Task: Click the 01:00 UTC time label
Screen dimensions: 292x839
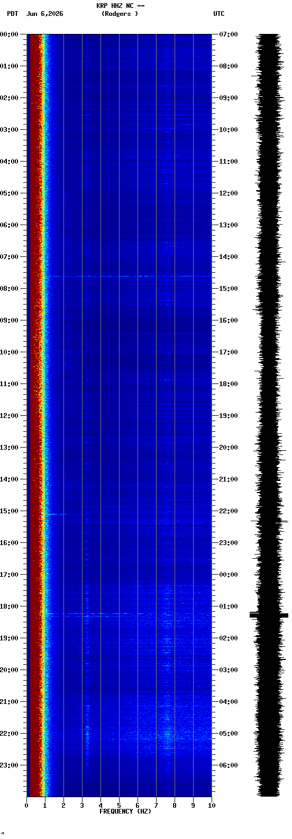Action: pos(229,606)
